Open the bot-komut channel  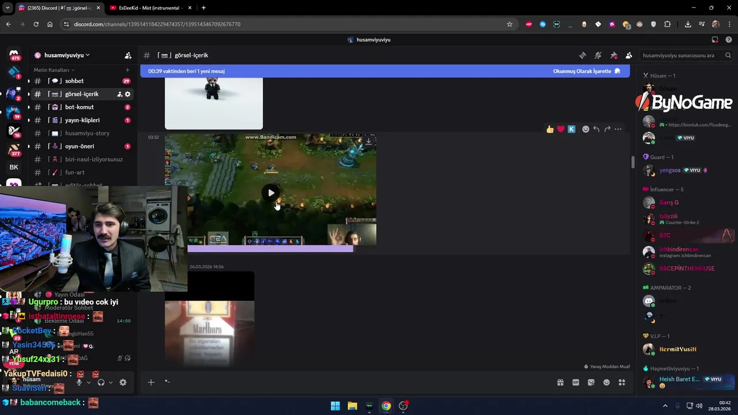pyautogui.click(x=82, y=107)
